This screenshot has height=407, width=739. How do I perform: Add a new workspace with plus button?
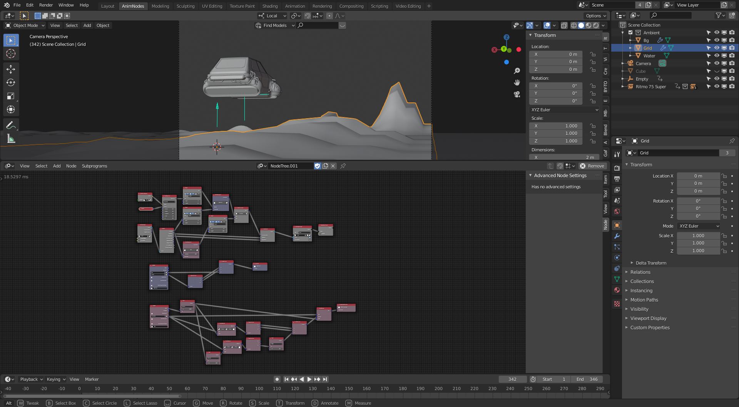click(429, 6)
